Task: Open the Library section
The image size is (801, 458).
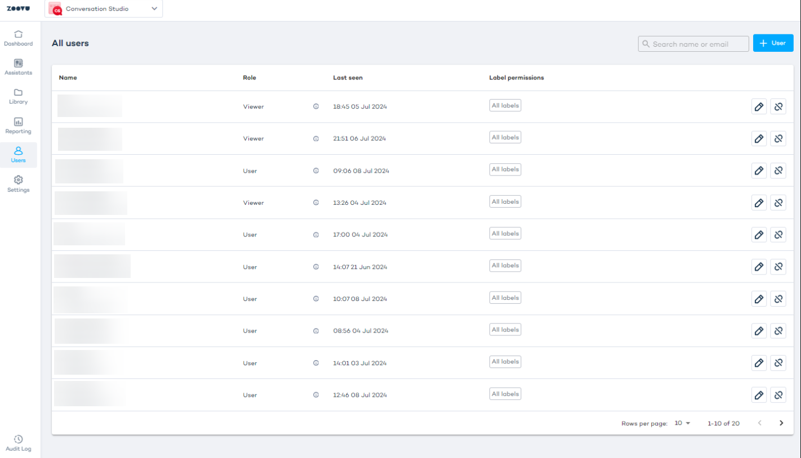Action: (x=18, y=97)
